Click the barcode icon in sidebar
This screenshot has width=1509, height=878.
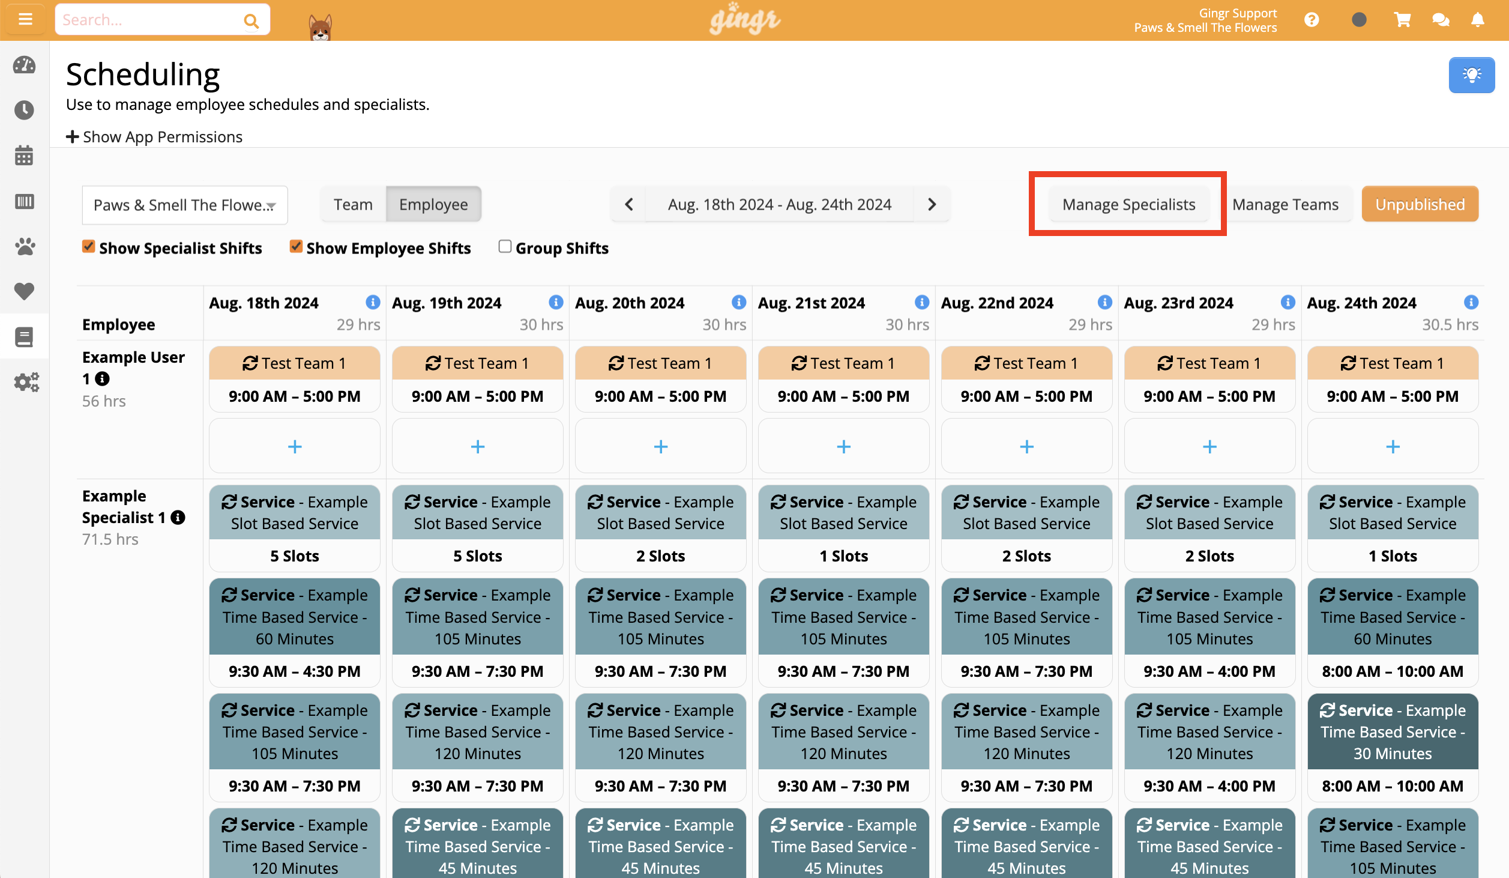pyautogui.click(x=24, y=202)
